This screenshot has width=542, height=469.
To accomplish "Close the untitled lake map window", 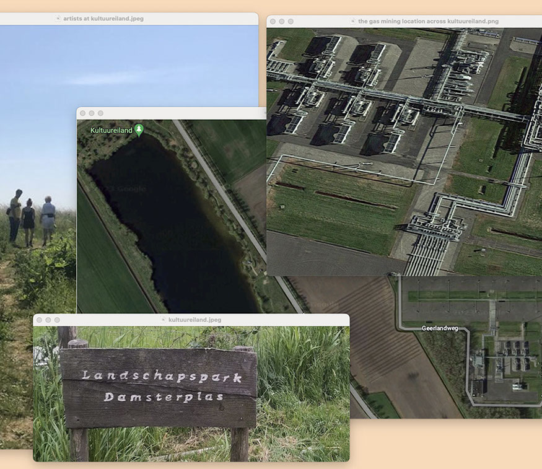I will 82,113.
